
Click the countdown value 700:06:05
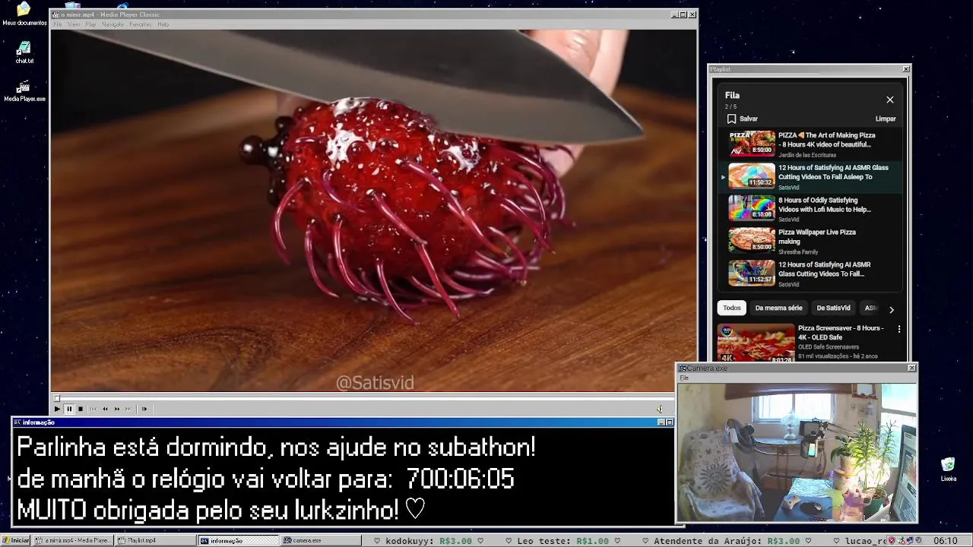(460, 479)
